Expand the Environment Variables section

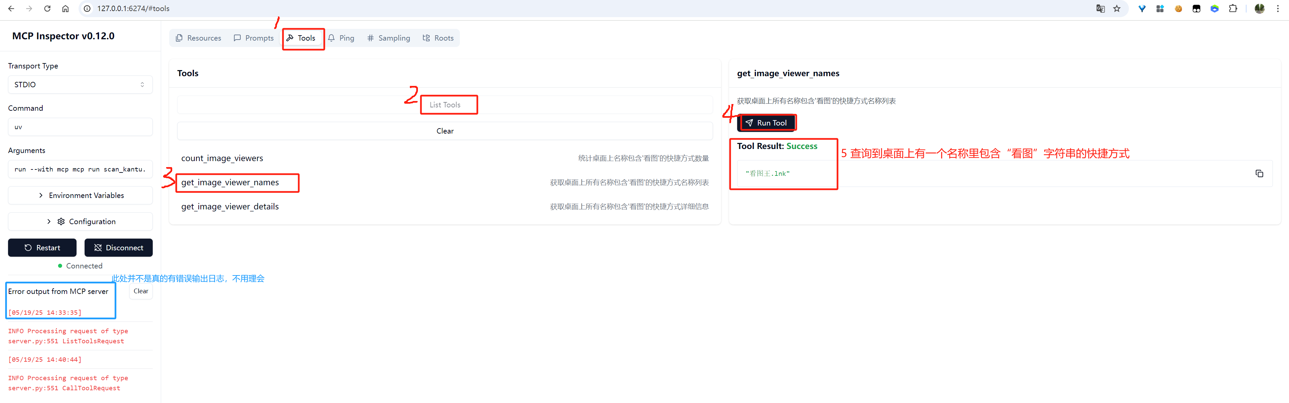point(80,196)
